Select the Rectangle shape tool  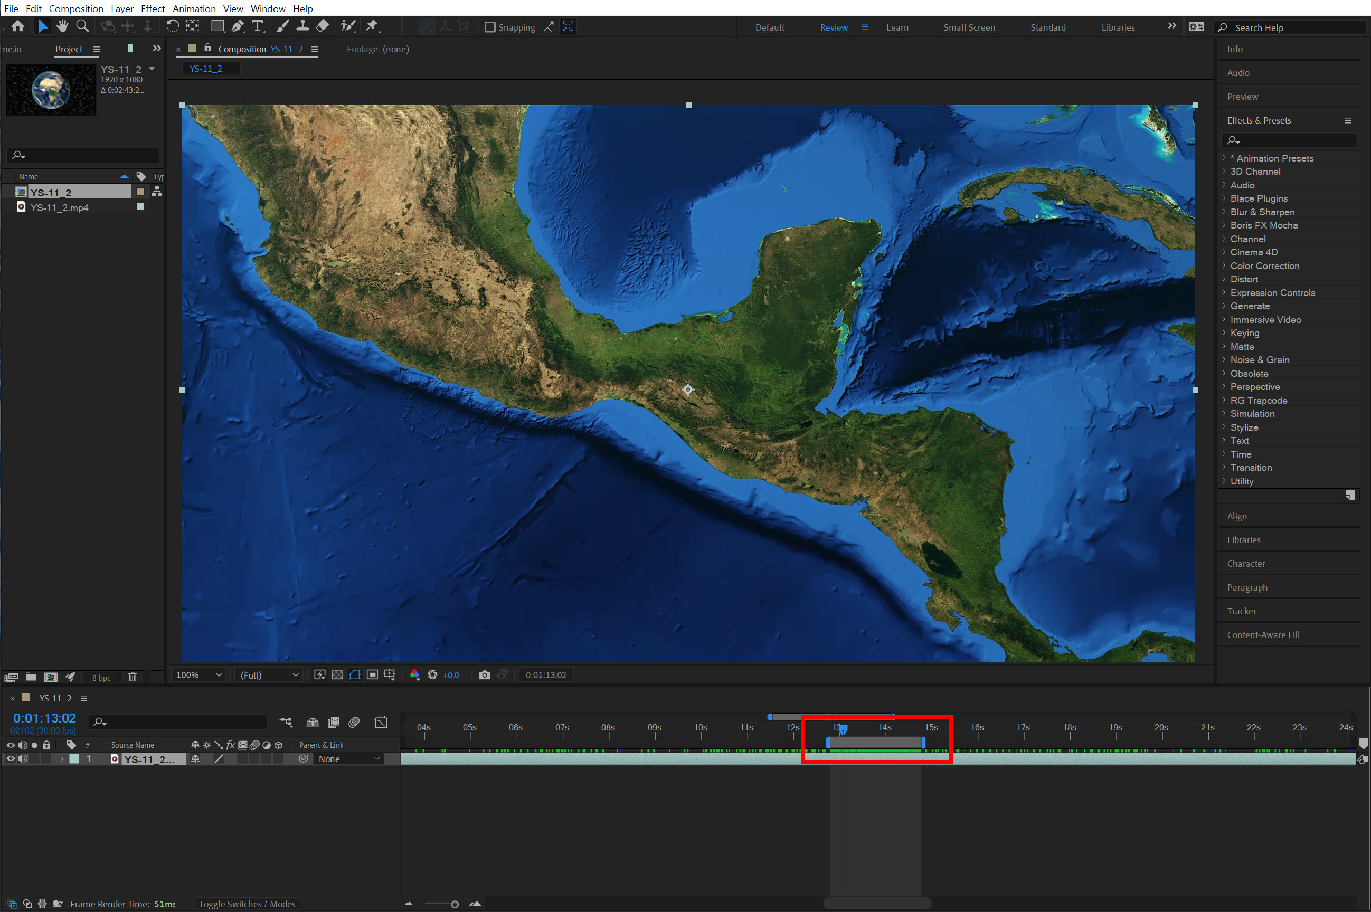[x=217, y=26]
